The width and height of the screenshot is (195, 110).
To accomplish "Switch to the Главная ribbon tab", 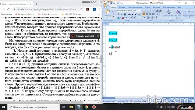I will 113,7.
